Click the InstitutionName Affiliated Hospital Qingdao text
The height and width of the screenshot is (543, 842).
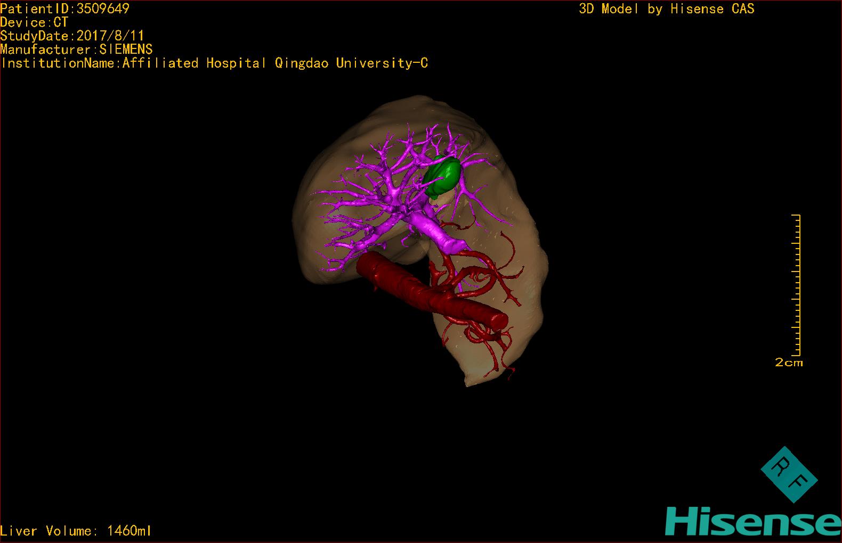[214, 63]
